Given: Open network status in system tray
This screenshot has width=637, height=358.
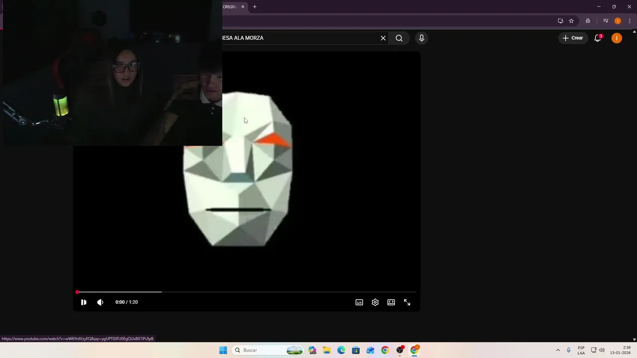Looking at the screenshot, I should tap(594, 350).
